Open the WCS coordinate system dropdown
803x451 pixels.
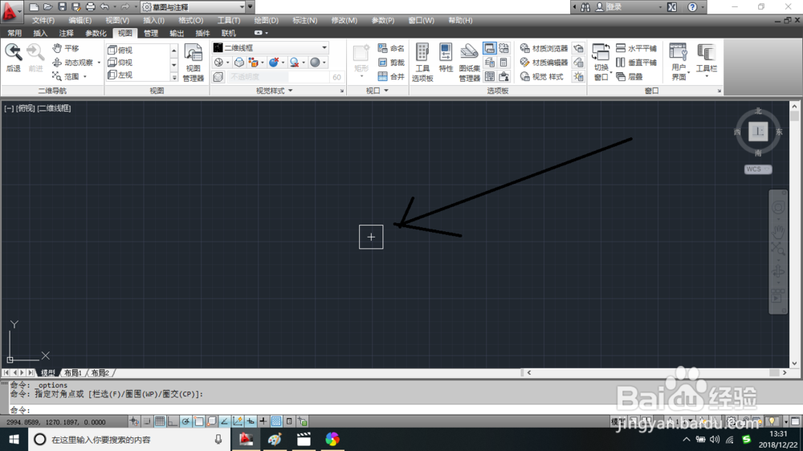(x=758, y=169)
